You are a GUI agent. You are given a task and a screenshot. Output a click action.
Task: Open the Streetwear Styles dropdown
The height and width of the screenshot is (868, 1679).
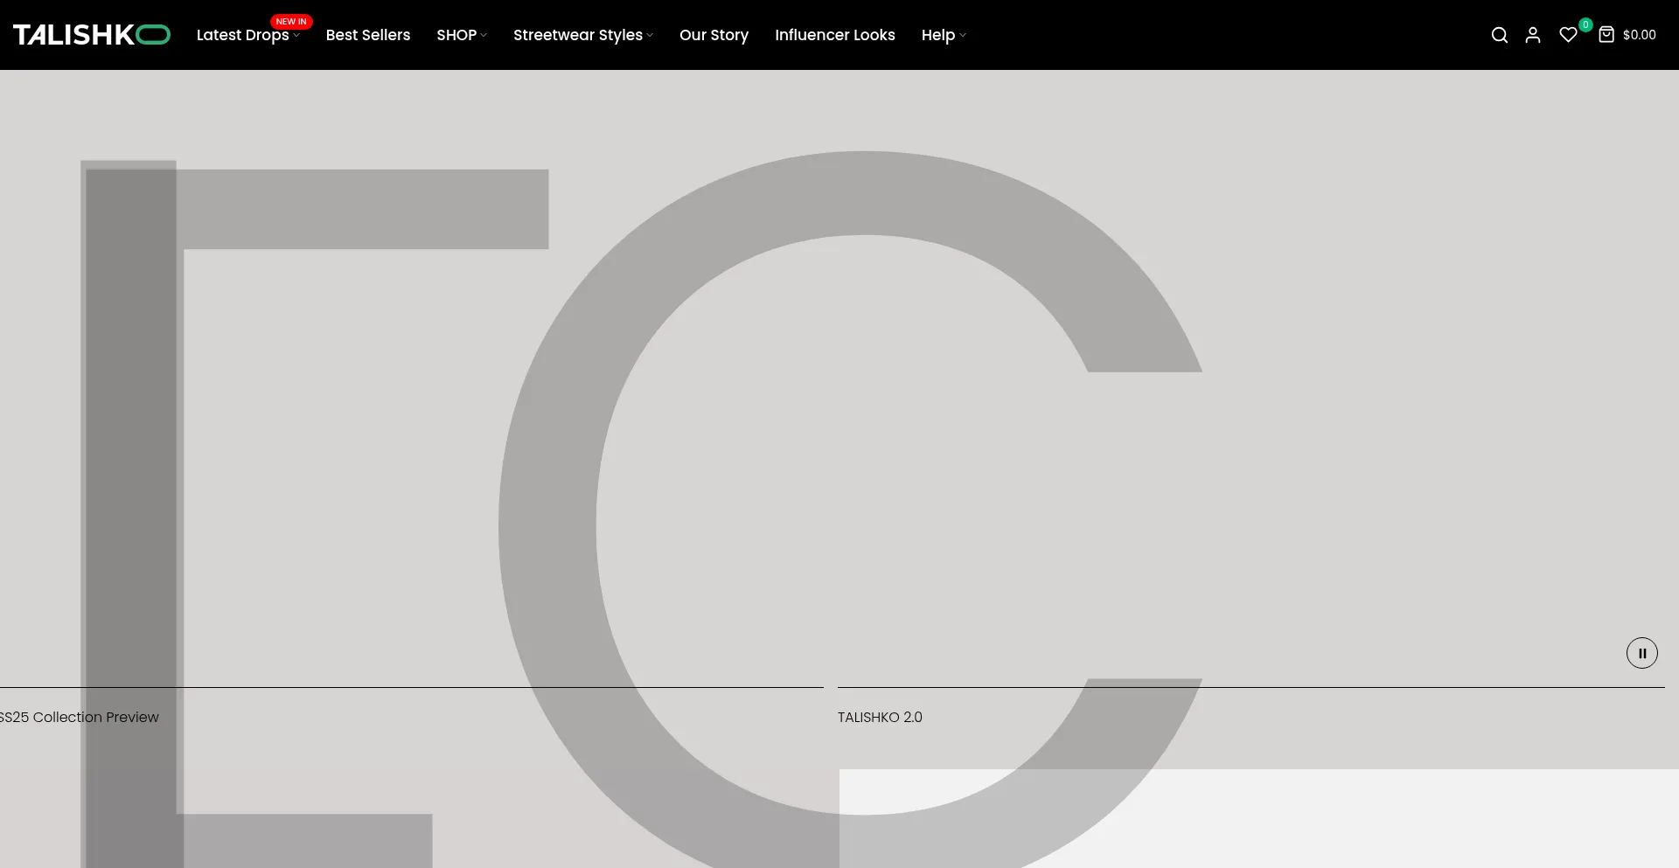click(x=582, y=35)
